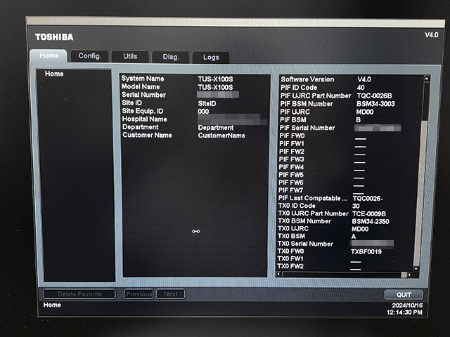Open the Utils tab
The height and width of the screenshot is (337, 450).
pos(130,56)
